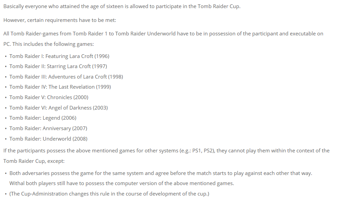Click 'Tomb Raider II: Starring Lara Croft (1997)'
Screen dimensions: 340x207
(x=58, y=66)
